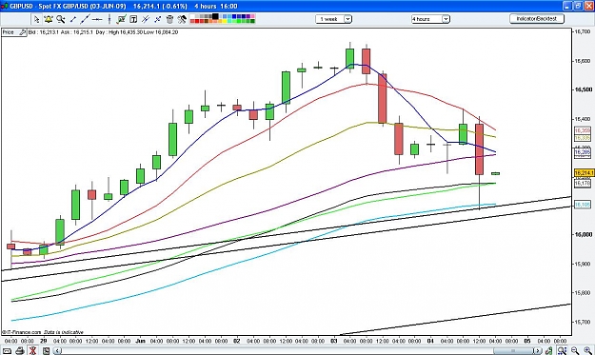Select the short line drawing tool
The width and height of the screenshot is (595, 355).
point(73,19)
